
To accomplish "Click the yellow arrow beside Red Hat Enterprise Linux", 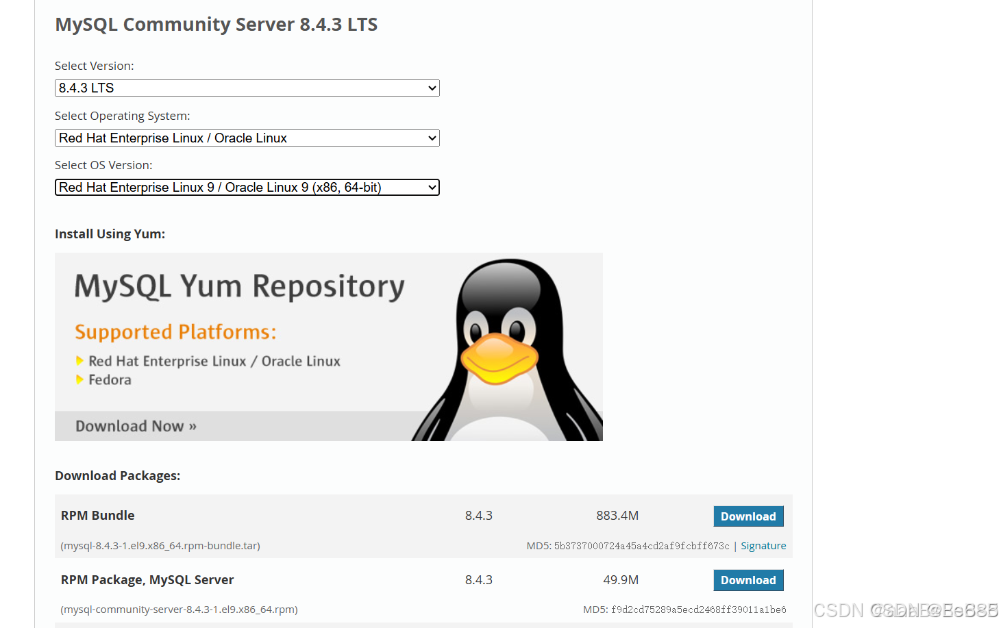I will [80, 361].
